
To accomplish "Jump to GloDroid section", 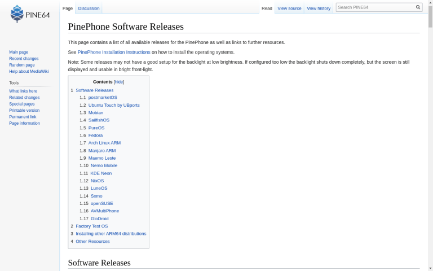I will coord(99,218).
